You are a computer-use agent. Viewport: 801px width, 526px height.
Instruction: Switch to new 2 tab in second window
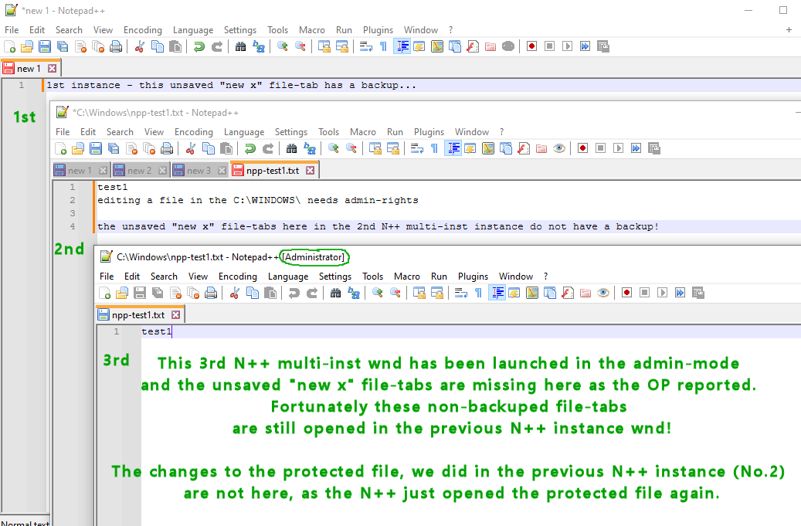(x=140, y=171)
